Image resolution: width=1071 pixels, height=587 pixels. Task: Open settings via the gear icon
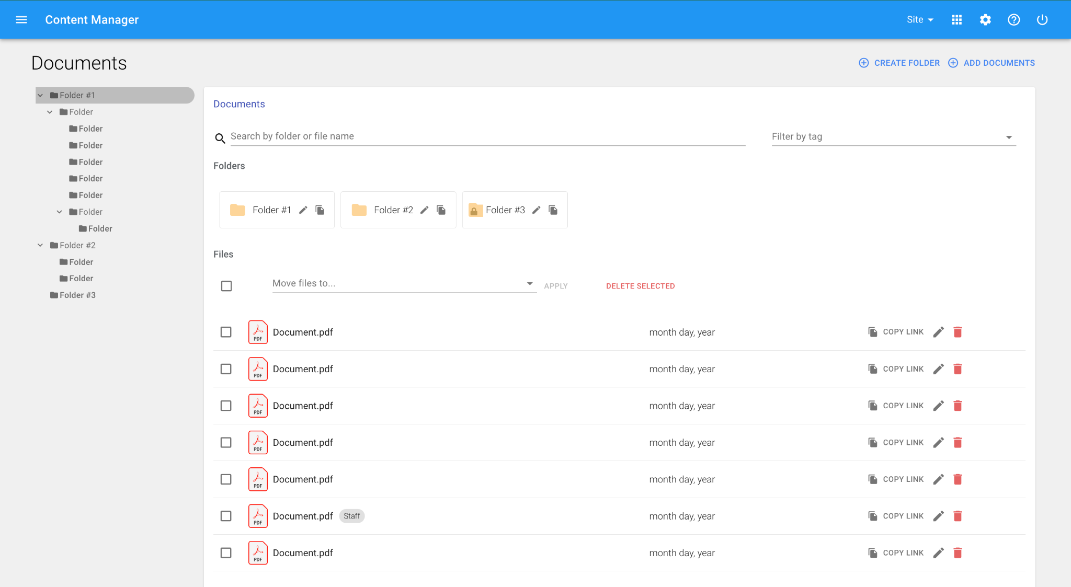(x=985, y=20)
